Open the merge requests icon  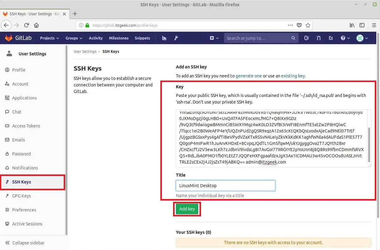pos(319,38)
